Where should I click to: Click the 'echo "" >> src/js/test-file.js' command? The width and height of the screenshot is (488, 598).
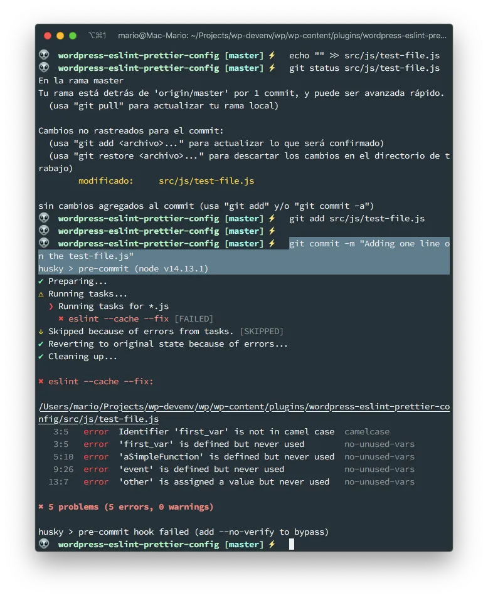364,56
